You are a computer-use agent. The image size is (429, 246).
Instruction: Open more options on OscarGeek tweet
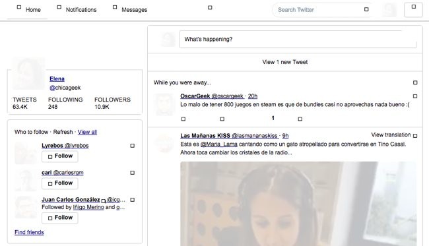415,96
